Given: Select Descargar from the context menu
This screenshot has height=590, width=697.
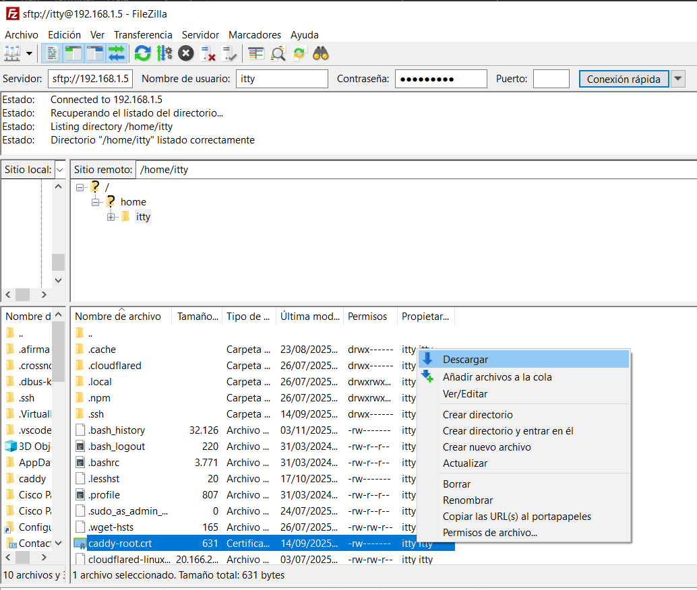Looking at the screenshot, I should click(x=465, y=360).
